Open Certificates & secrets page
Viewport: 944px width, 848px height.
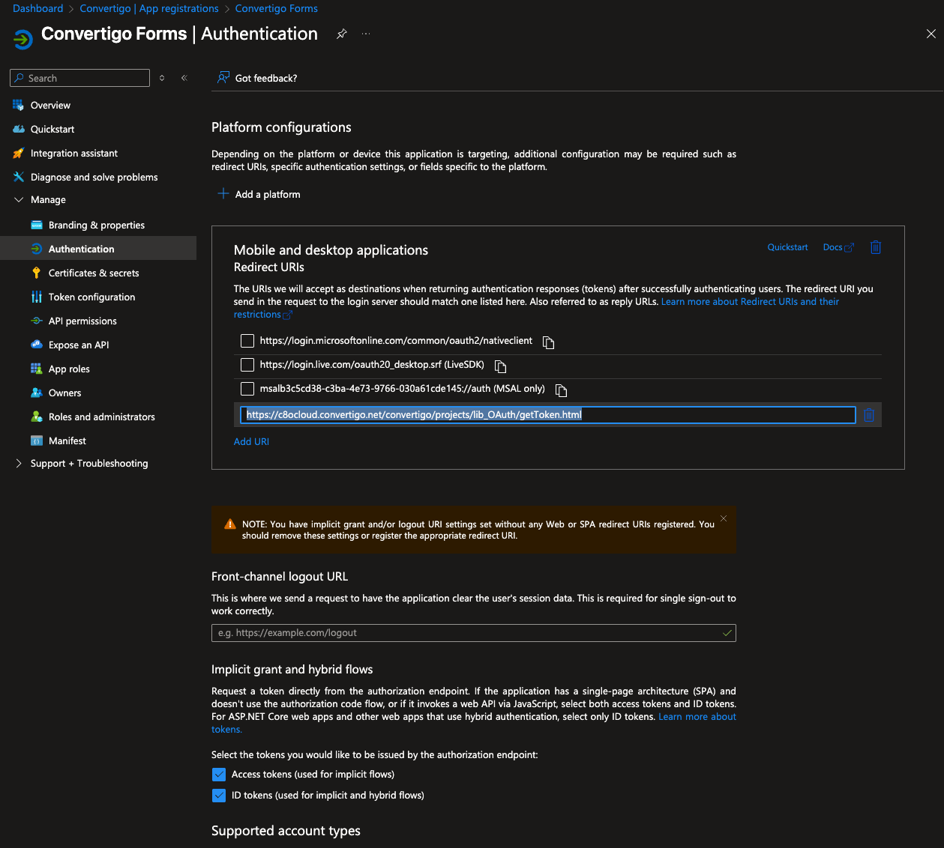(94, 273)
